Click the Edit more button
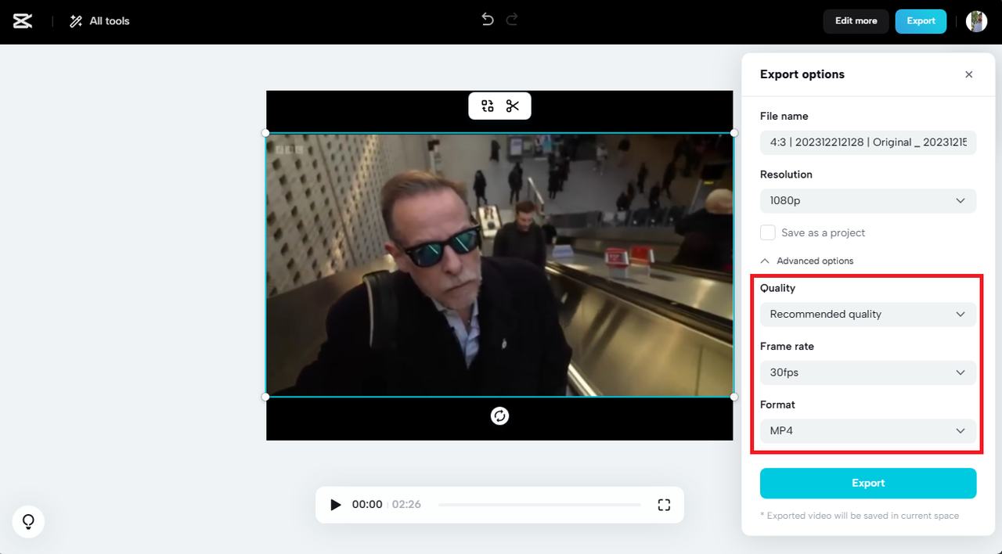 coord(856,21)
